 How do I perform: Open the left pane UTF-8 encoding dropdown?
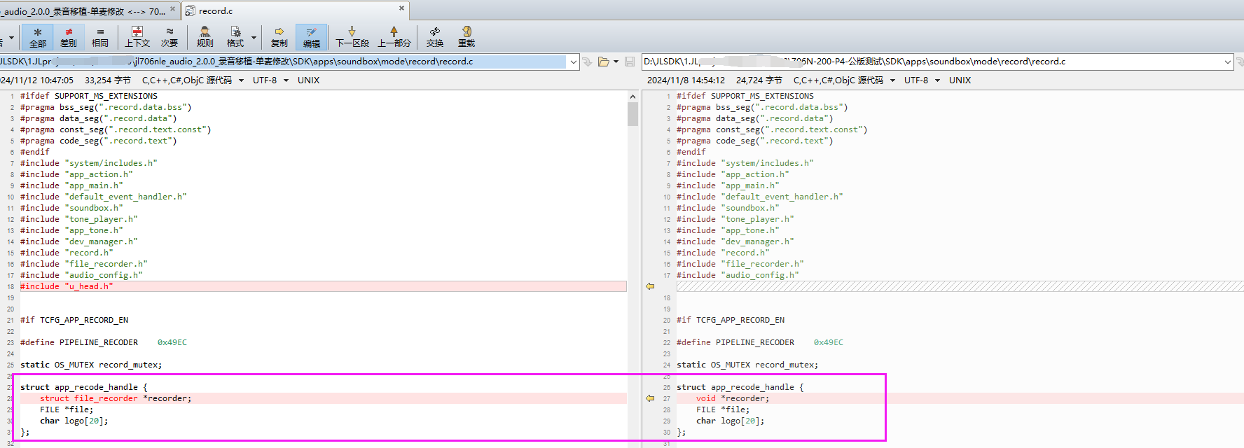(x=286, y=80)
